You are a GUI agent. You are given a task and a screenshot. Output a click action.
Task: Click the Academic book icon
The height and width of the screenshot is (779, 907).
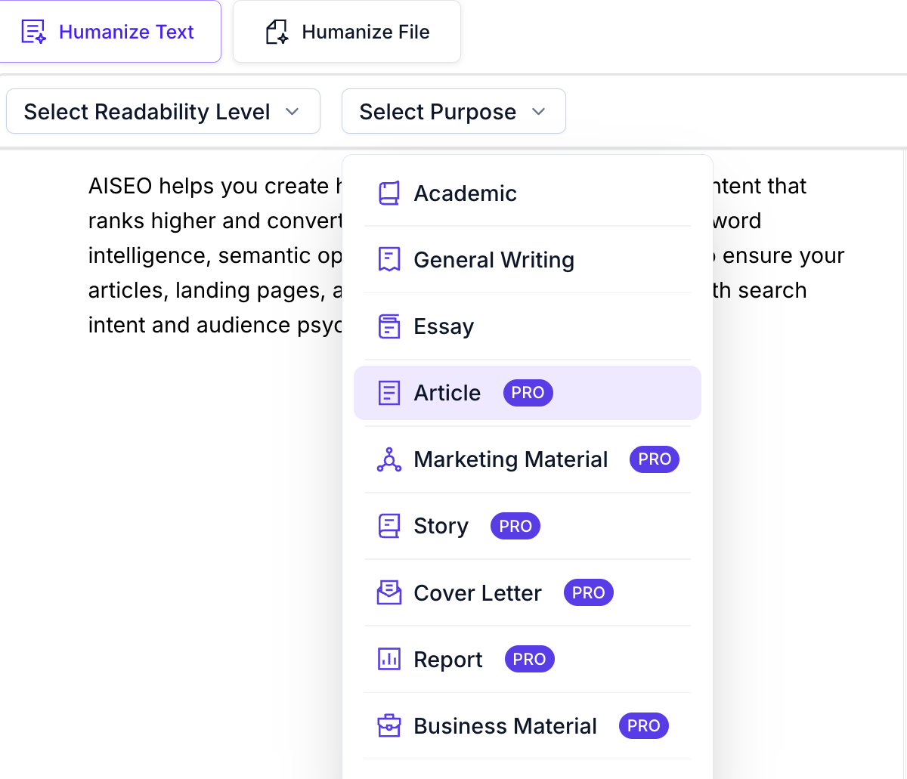(x=389, y=193)
